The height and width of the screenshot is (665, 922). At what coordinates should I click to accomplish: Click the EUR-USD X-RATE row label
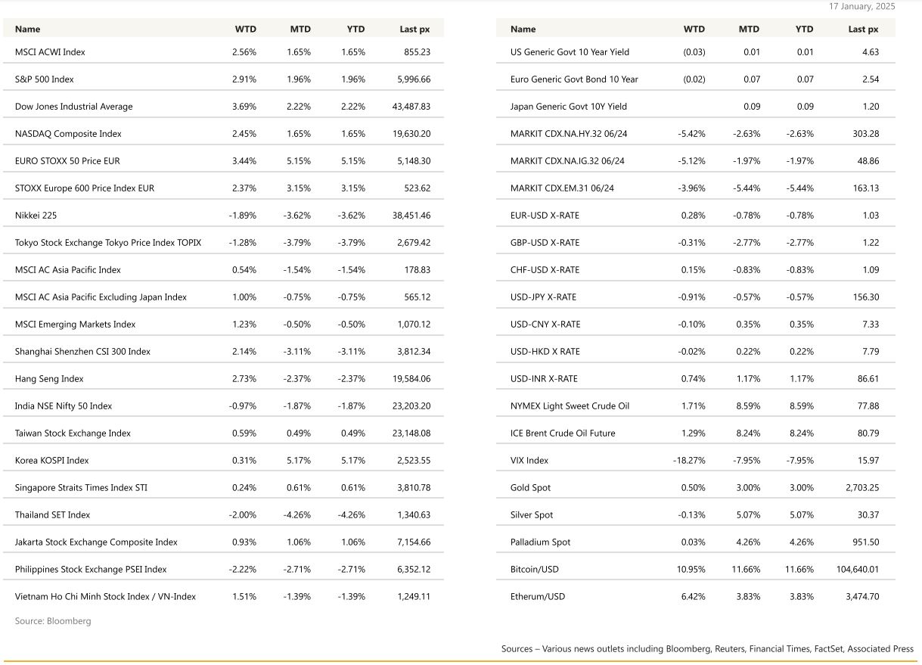pos(545,216)
